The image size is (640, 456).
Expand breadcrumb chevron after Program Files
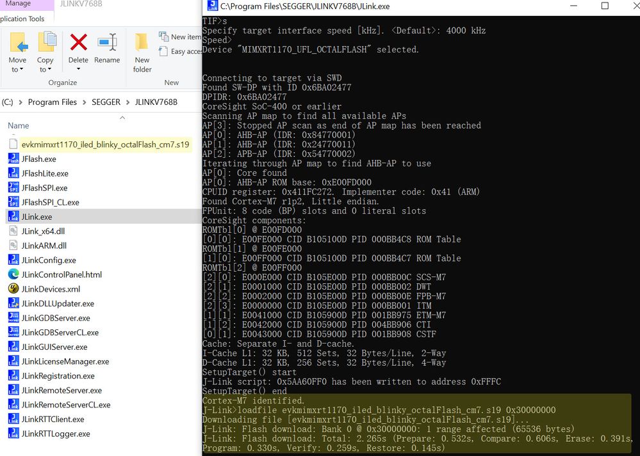[x=84, y=102]
